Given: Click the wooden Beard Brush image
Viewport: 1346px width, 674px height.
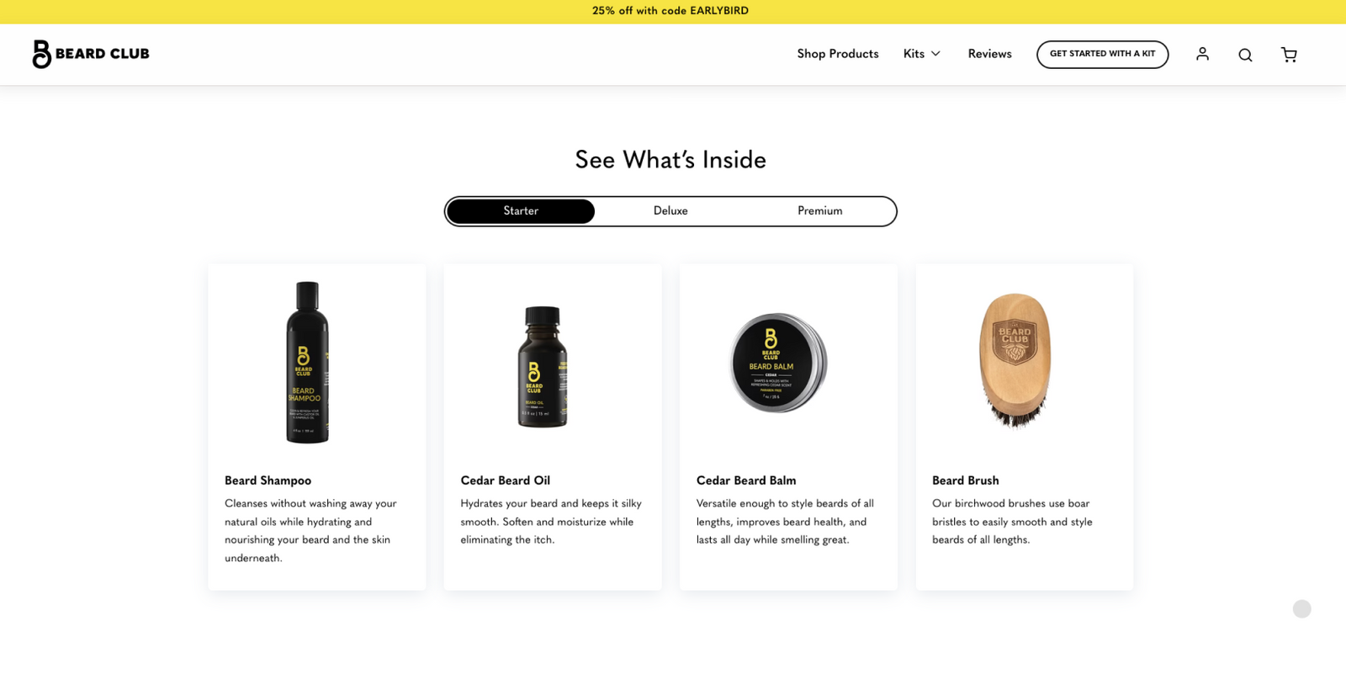Looking at the screenshot, I should (x=1015, y=361).
